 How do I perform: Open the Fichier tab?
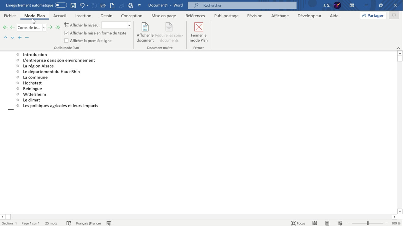10,16
